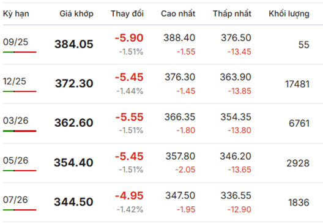Open the 12/25 contract term

click(15, 81)
